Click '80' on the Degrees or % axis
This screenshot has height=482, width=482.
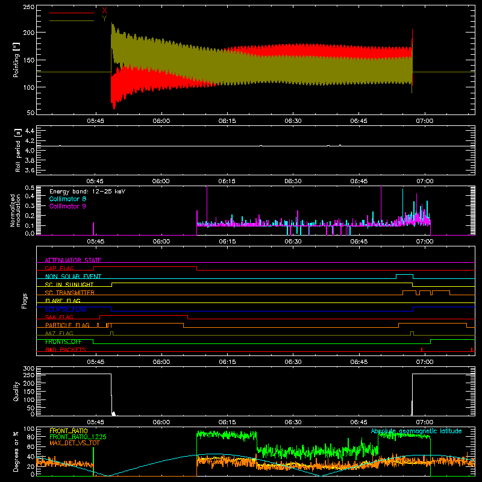click(x=31, y=437)
